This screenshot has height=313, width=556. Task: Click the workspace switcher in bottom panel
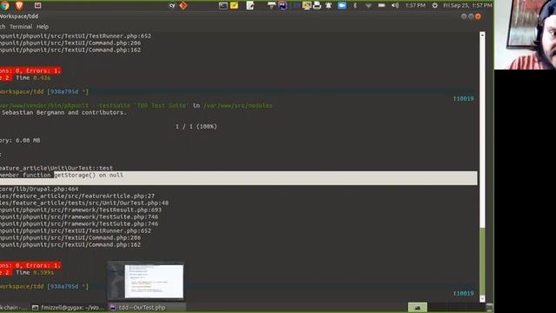(x=417, y=307)
